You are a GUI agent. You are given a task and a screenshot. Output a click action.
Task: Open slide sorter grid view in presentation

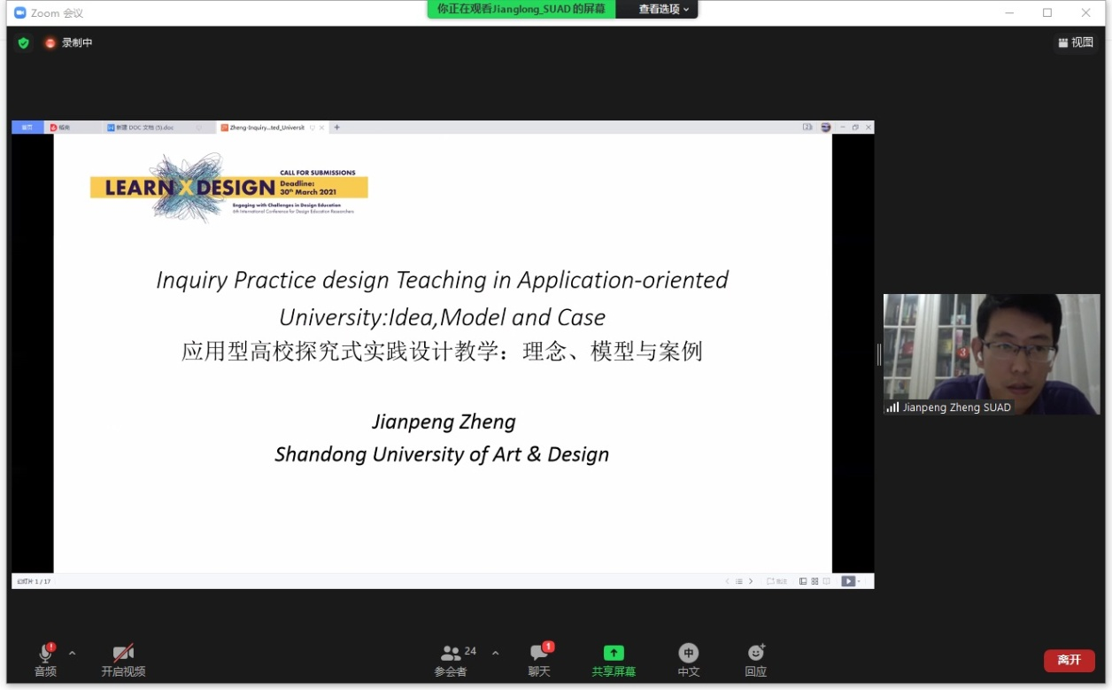pyautogui.click(x=815, y=581)
